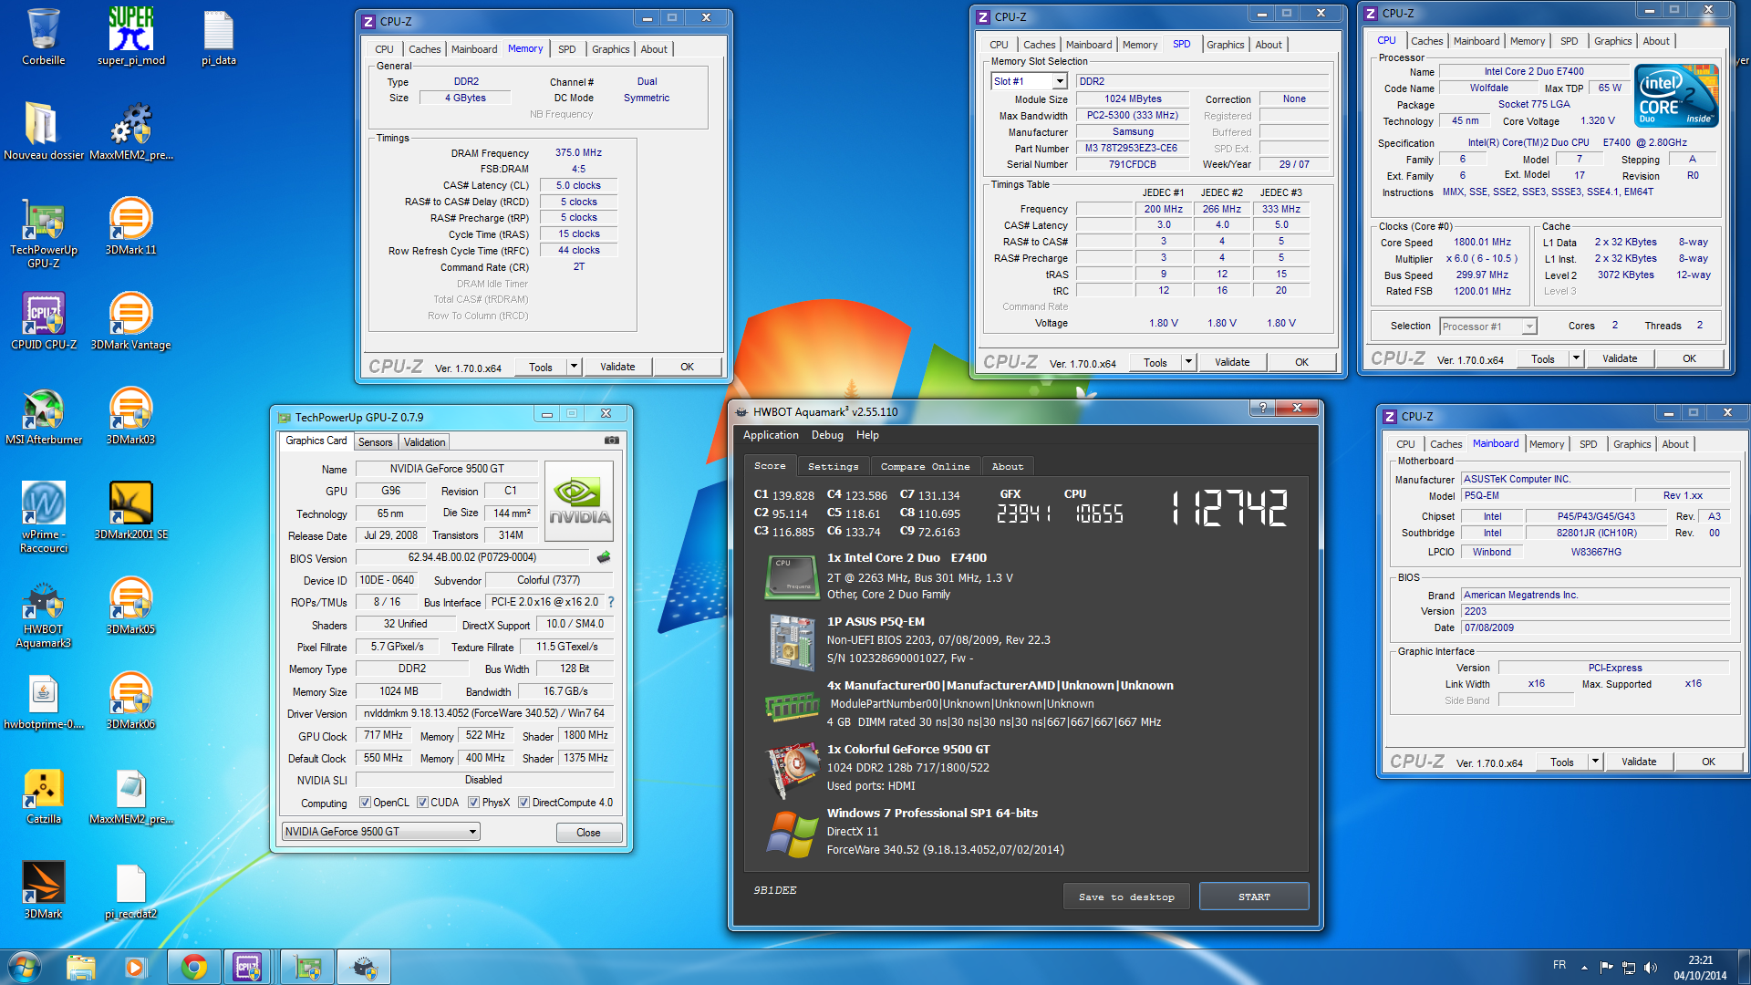Open the Windows Start menu
This screenshot has width=1751, height=985.
click(x=25, y=967)
